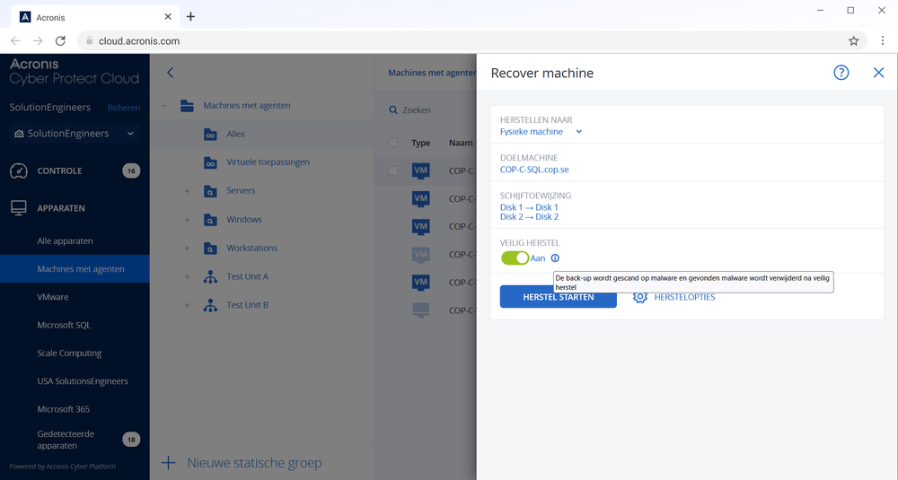Open a new browser tab
Image resolution: width=898 pixels, height=480 pixels.
190,16
